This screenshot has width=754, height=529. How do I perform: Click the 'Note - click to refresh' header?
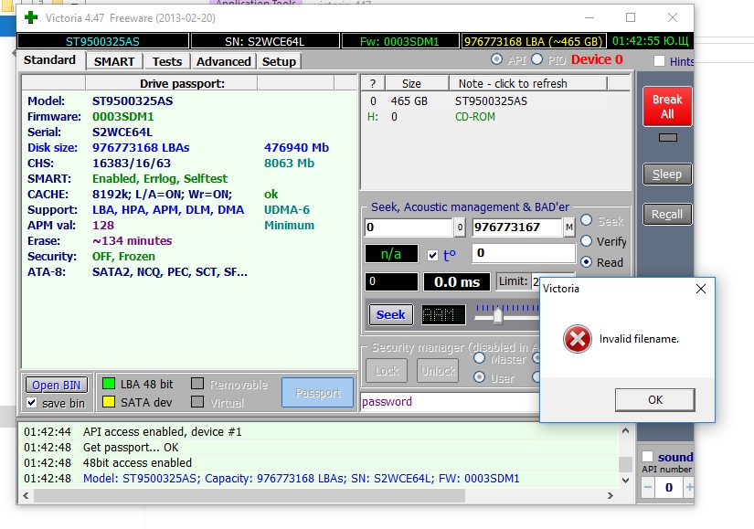527,83
